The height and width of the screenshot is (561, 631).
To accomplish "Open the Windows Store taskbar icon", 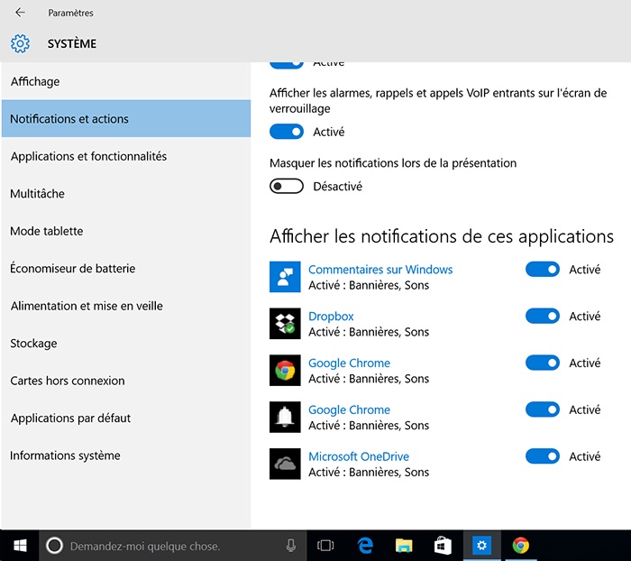I will coord(443,545).
